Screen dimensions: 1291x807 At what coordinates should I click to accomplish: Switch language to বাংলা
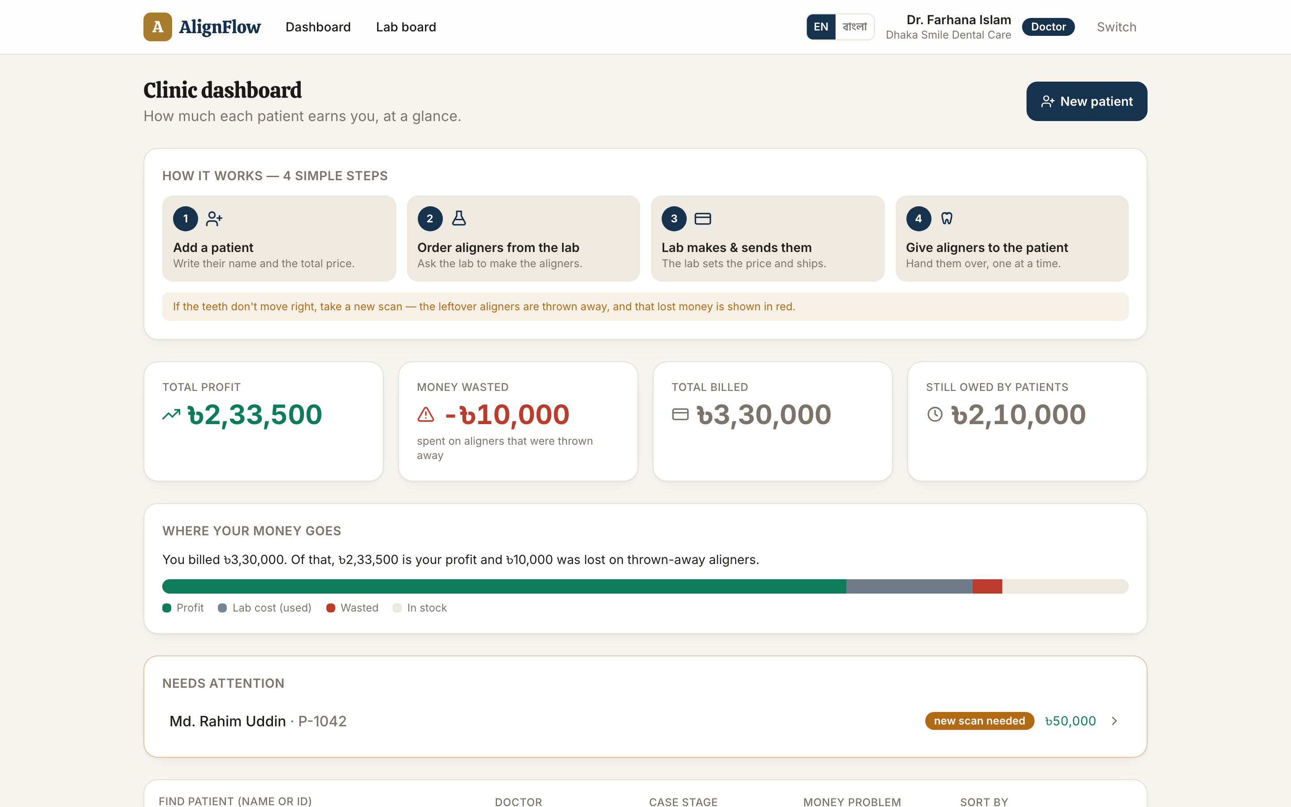[x=855, y=27]
